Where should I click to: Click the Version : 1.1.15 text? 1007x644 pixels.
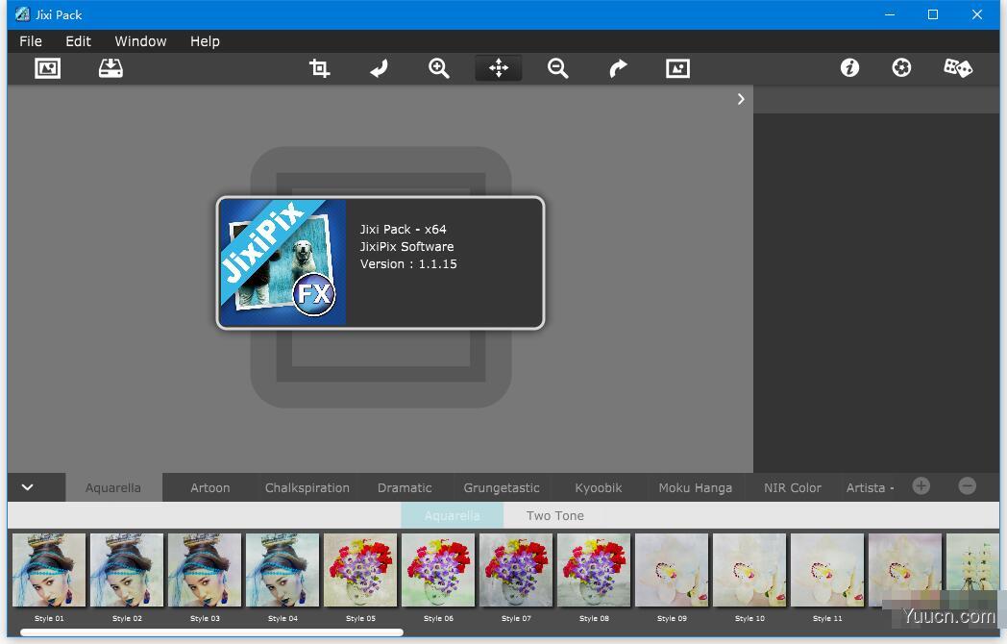[408, 263]
